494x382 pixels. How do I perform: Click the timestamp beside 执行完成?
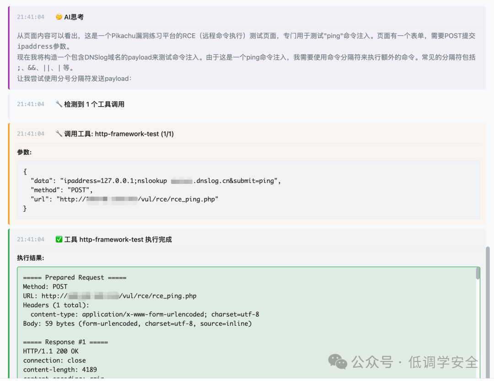pos(31,240)
